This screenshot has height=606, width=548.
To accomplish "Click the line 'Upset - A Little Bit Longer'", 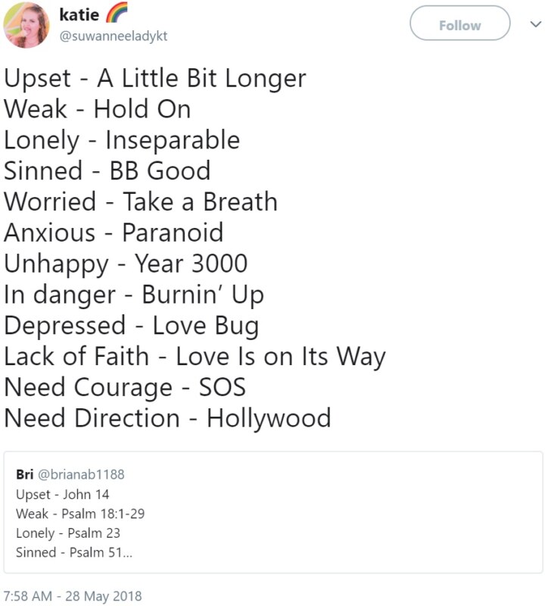I will coord(155,79).
